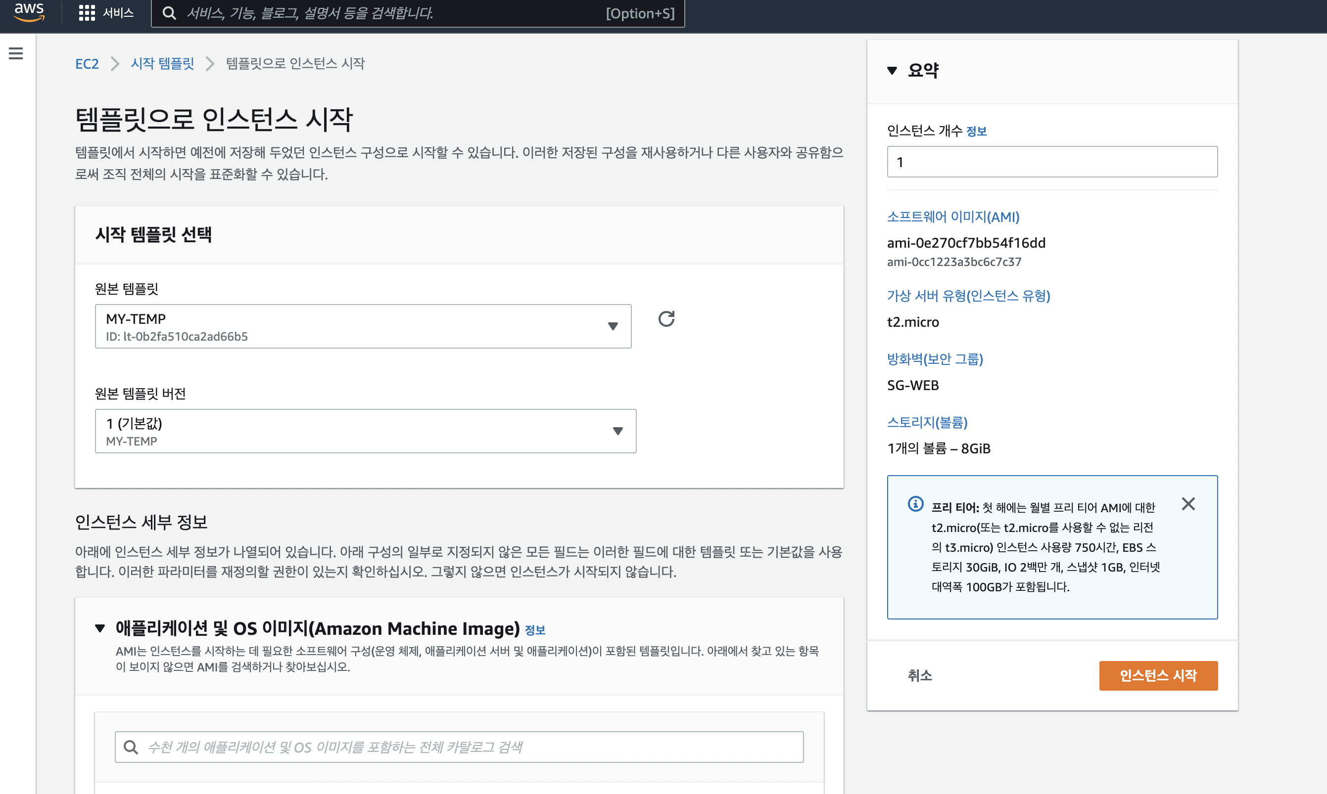The width and height of the screenshot is (1327, 794).
Task: Click the info icon in 프리 티어 notice
Action: [x=915, y=504]
